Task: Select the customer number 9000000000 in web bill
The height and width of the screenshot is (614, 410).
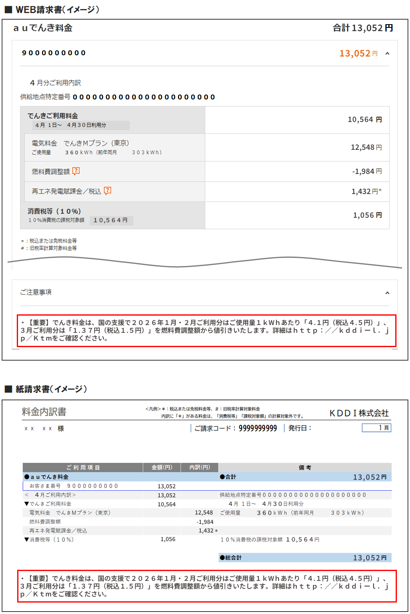Action: (54, 53)
